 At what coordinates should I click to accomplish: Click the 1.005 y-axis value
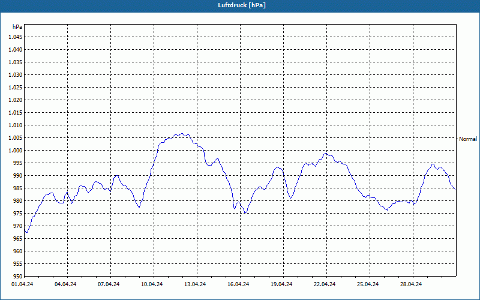[16, 138]
